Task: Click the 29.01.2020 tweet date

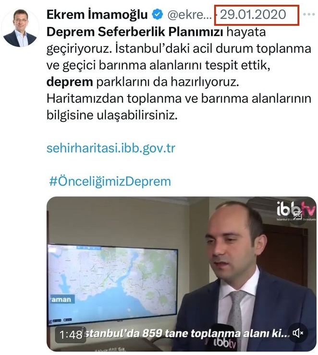Action: tap(253, 14)
